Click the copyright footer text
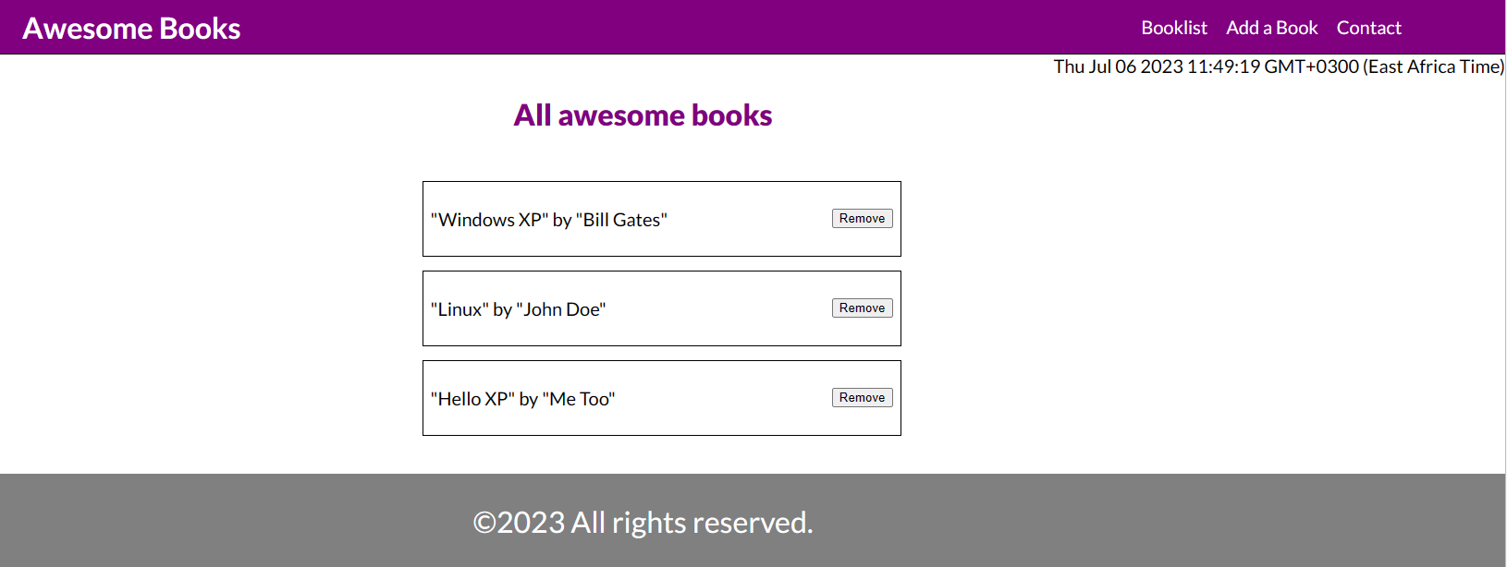Viewport: 1507px width, 567px height. click(643, 522)
